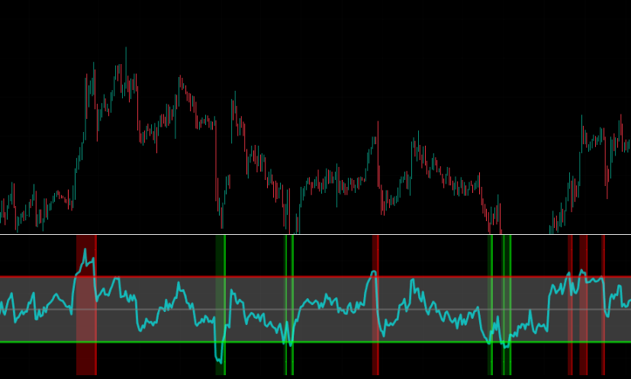Select the last candlestick at the chart's right edge
This screenshot has width=631, height=379.
pos(628,145)
